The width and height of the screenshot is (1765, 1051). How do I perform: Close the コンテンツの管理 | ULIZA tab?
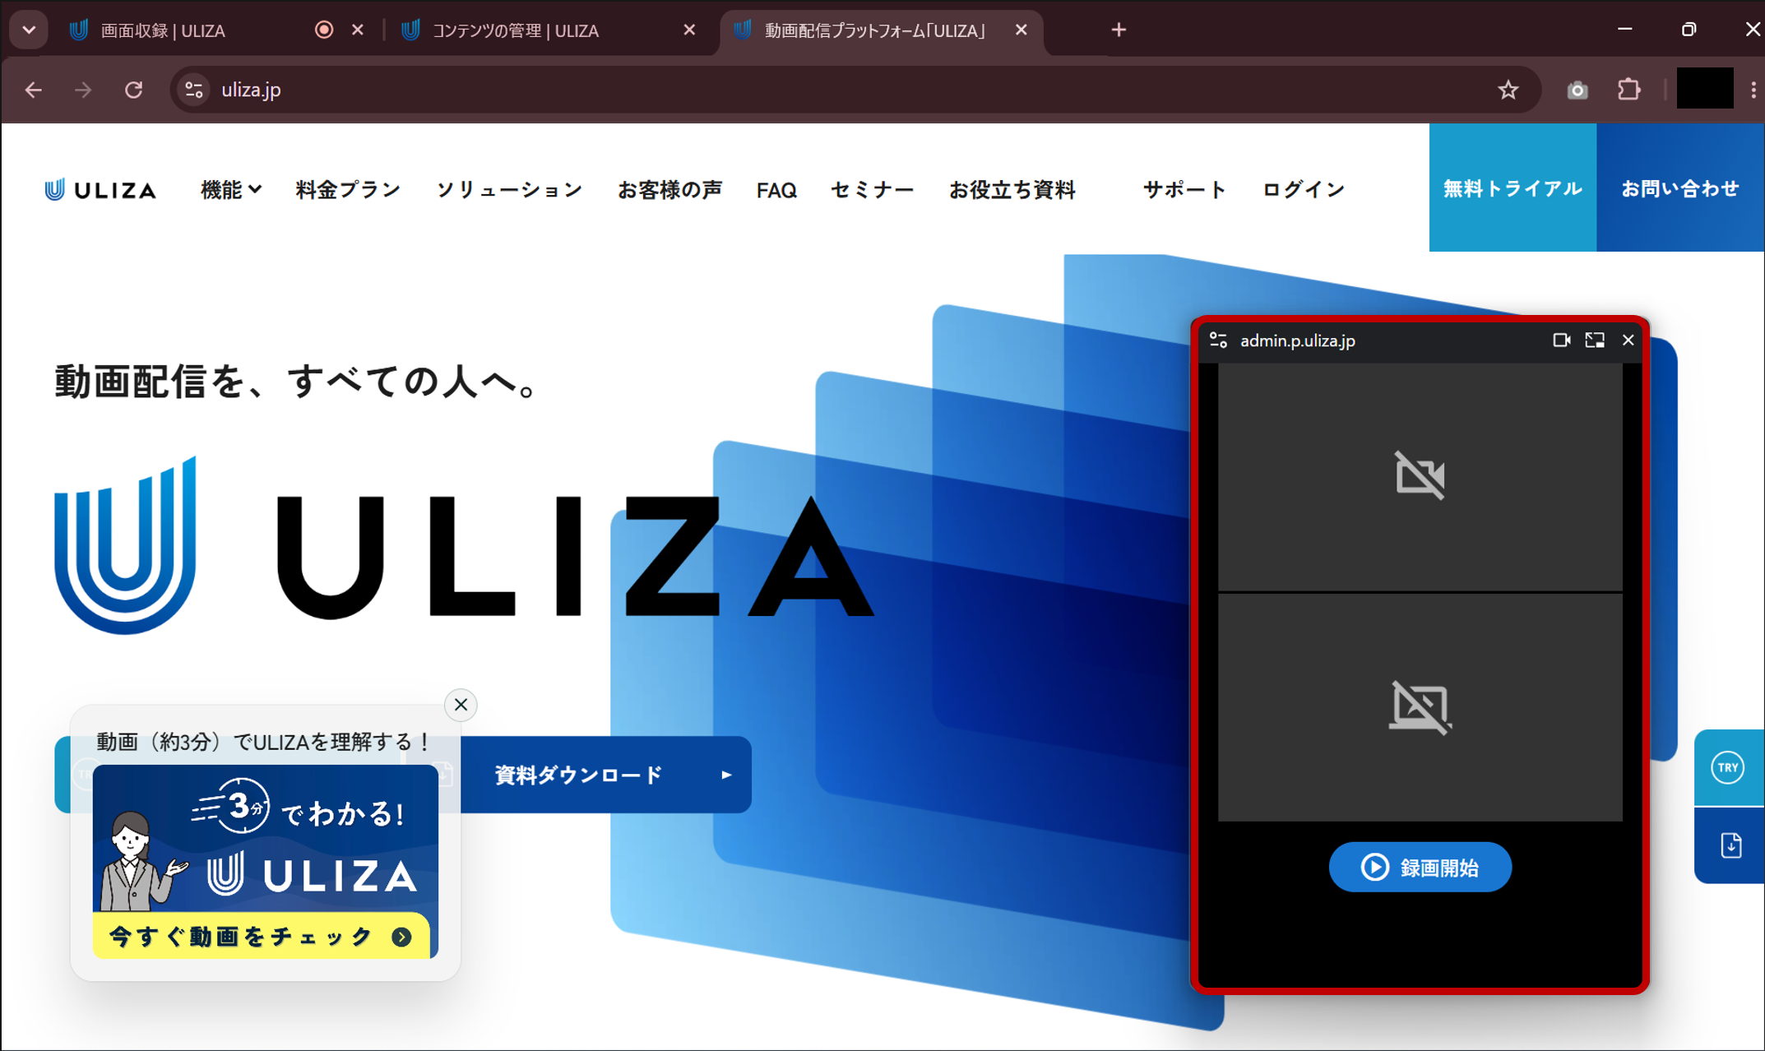coord(689,30)
